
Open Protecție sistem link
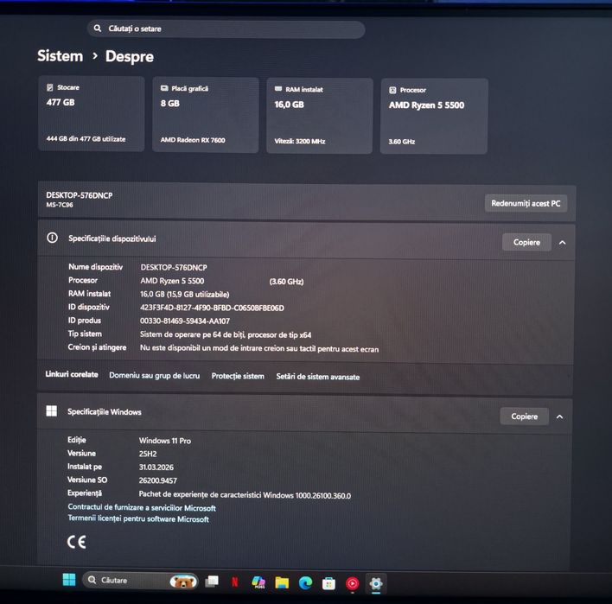click(x=238, y=376)
